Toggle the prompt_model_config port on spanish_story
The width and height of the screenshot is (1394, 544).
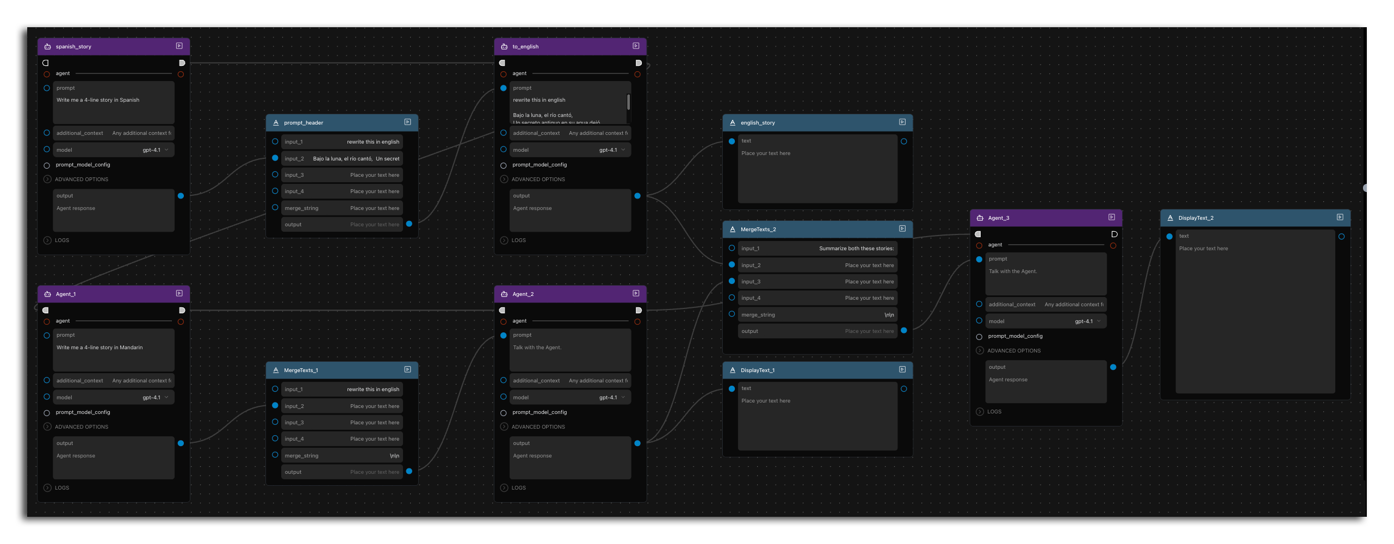coord(47,165)
